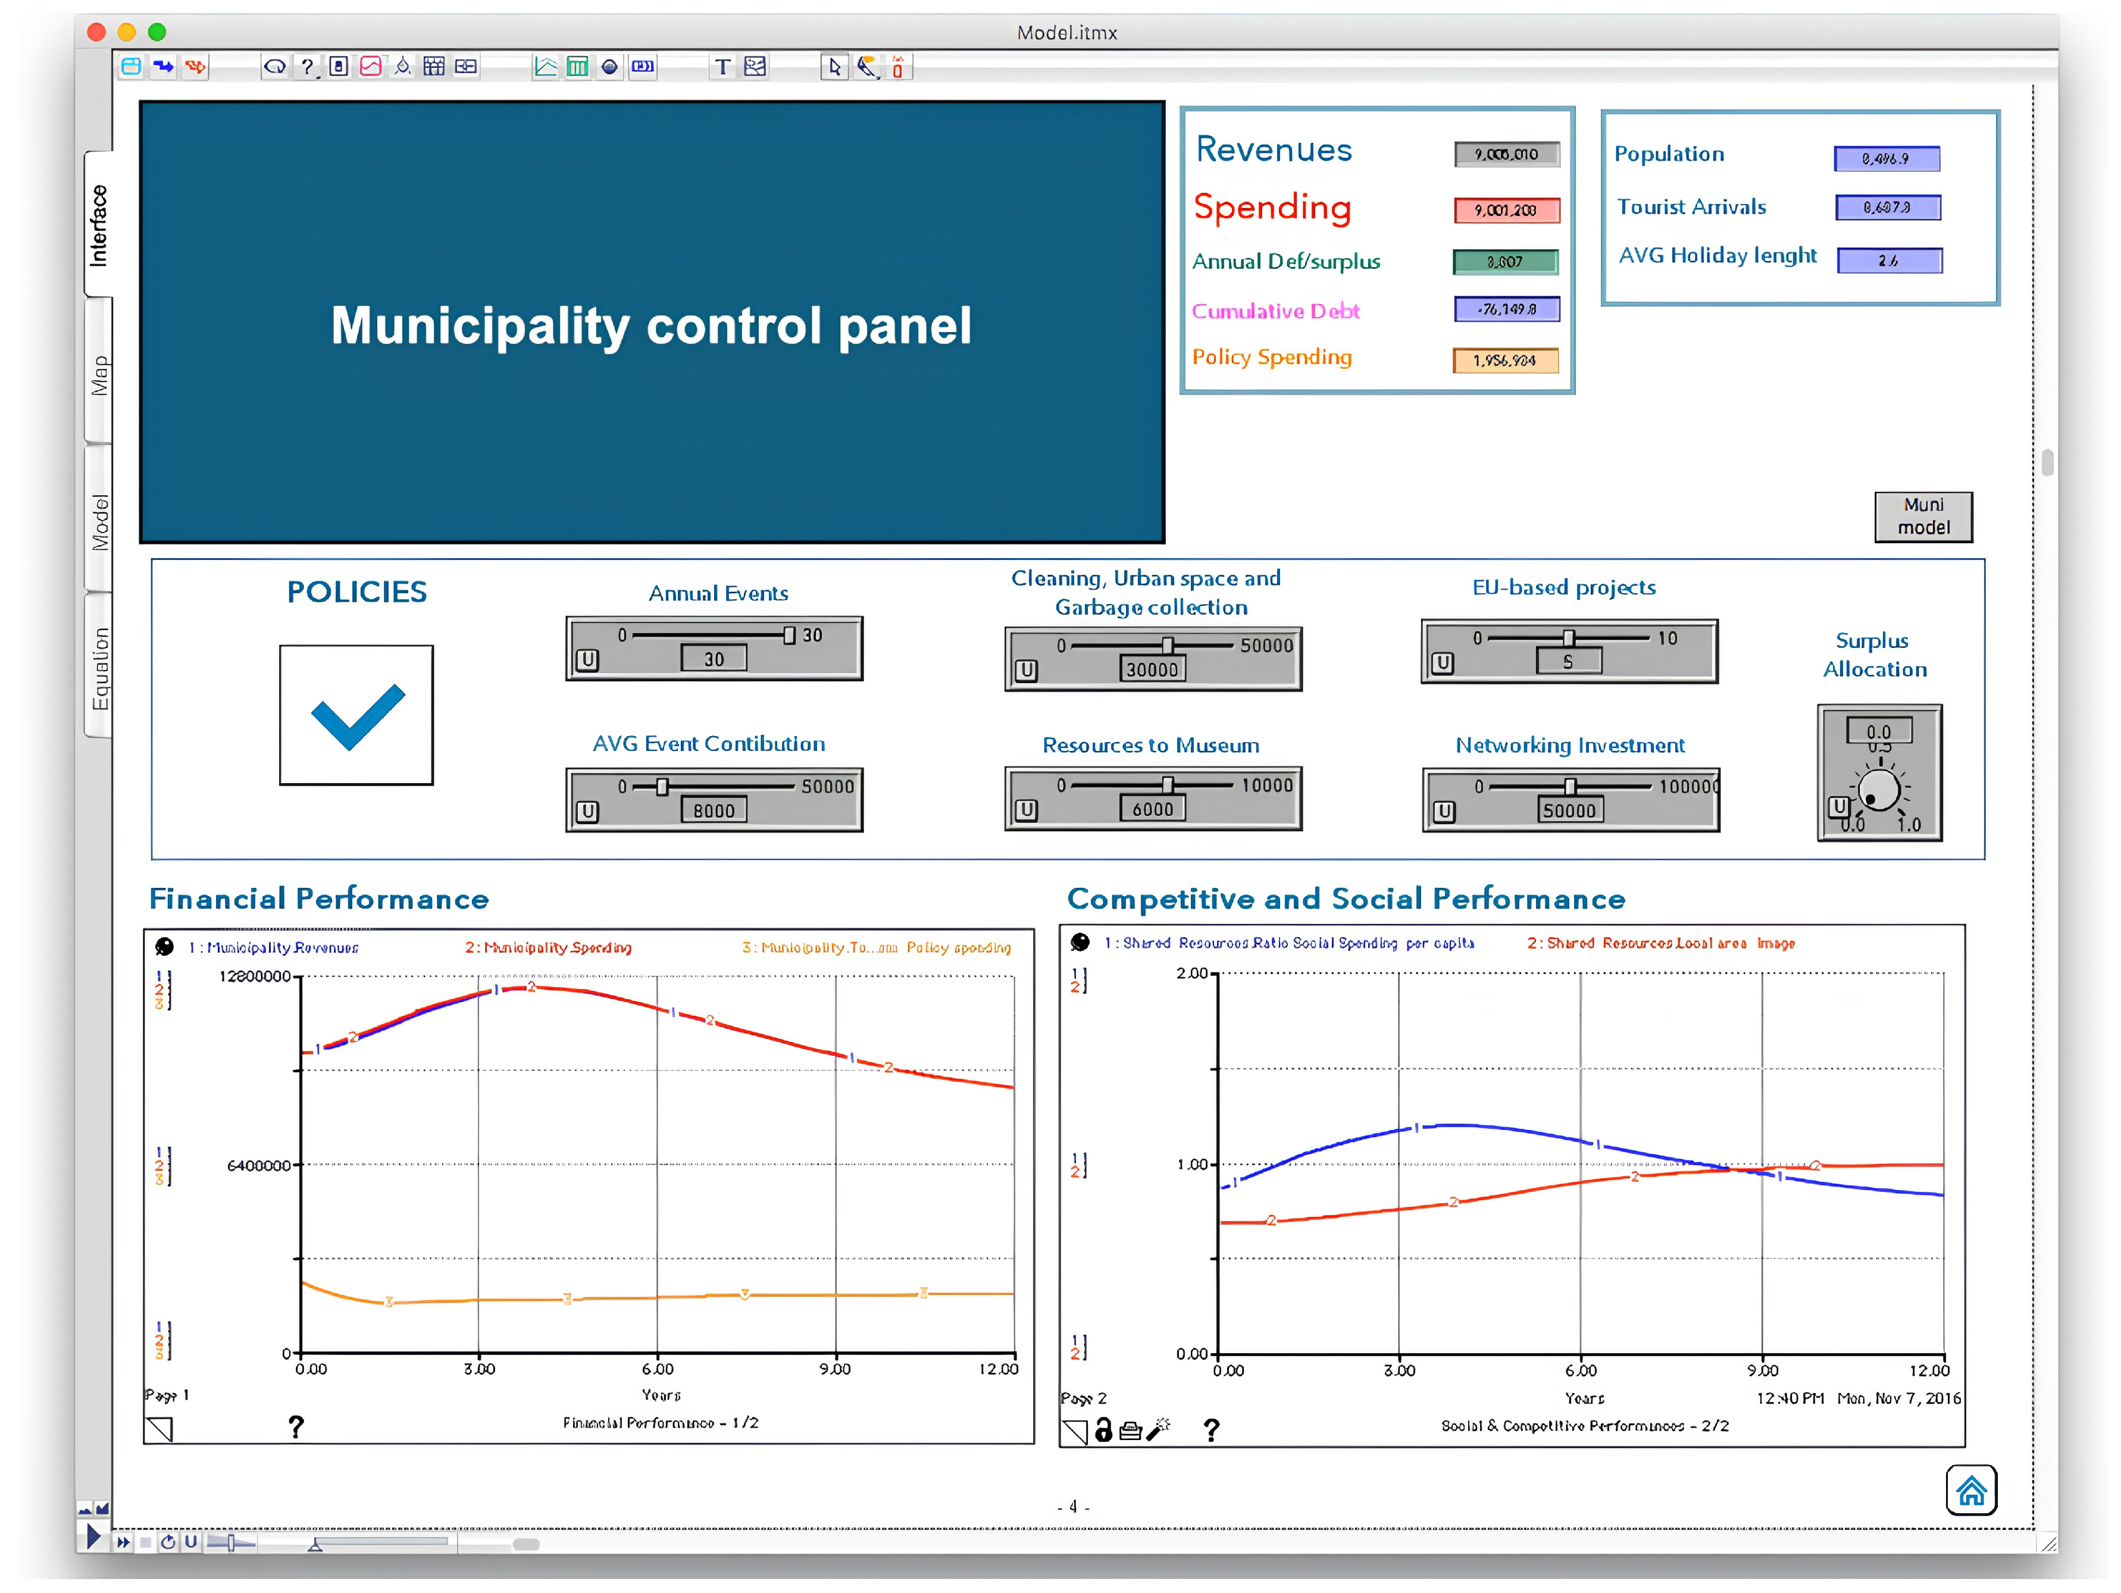
Task: Switch to the Map tab
Action: 99,374
